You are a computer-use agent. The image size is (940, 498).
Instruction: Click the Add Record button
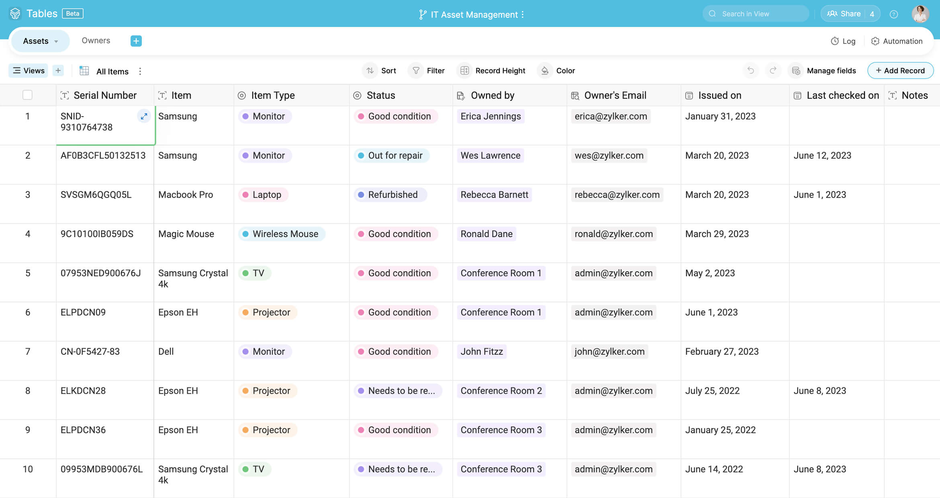click(x=900, y=71)
